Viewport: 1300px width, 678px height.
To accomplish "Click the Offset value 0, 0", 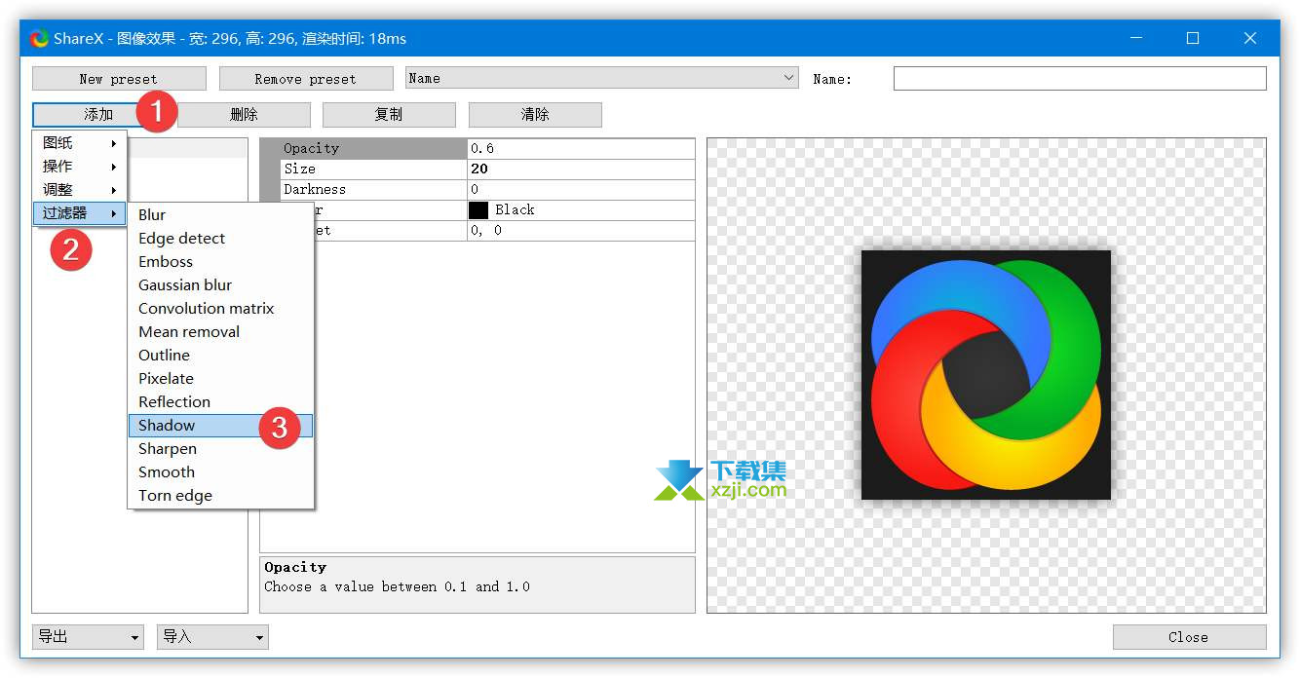I will pyautogui.click(x=581, y=231).
